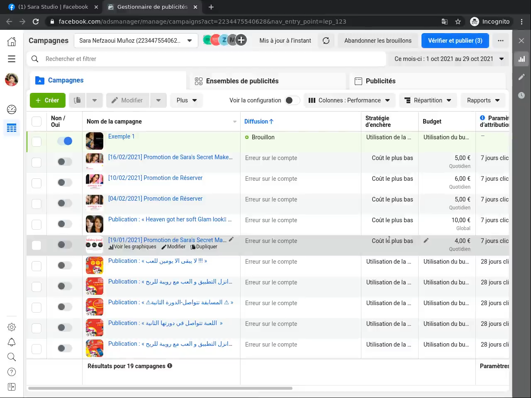Click the Vérifier et publier (3) button
This screenshot has height=398, width=531.
coord(455,41)
